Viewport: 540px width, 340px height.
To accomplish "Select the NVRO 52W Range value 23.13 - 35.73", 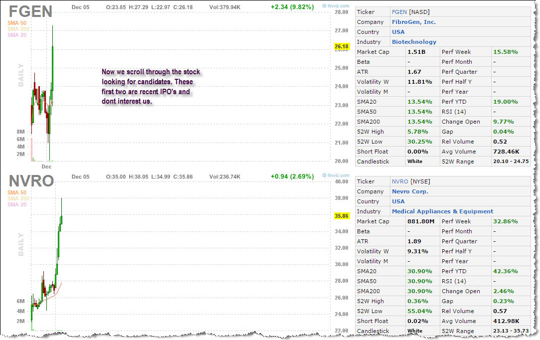I will [511, 331].
